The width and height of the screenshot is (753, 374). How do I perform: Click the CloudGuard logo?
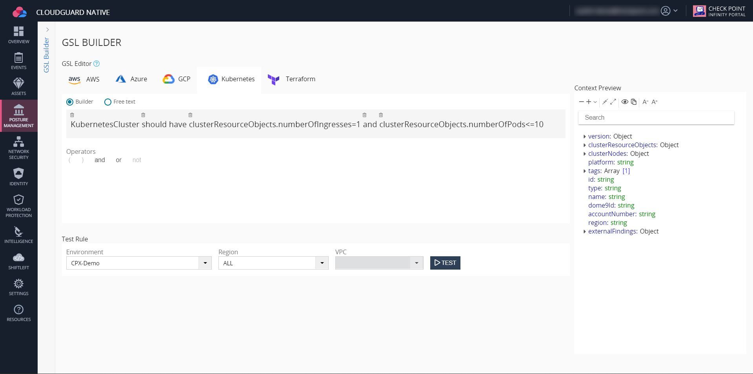click(19, 12)
